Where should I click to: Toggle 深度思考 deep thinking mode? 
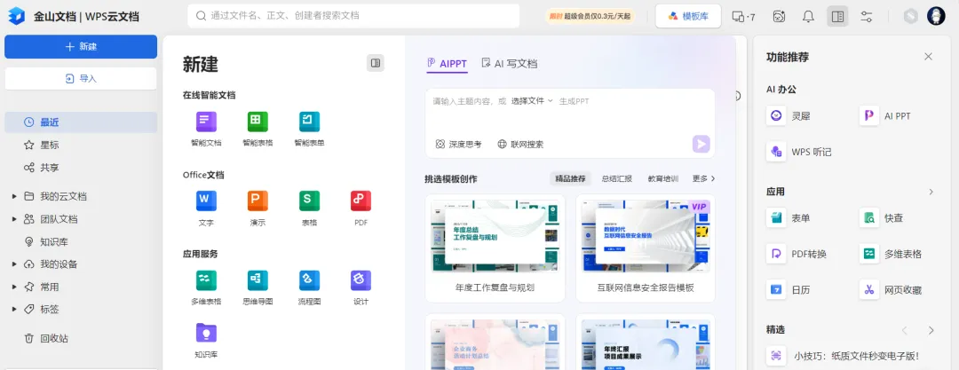458,145
